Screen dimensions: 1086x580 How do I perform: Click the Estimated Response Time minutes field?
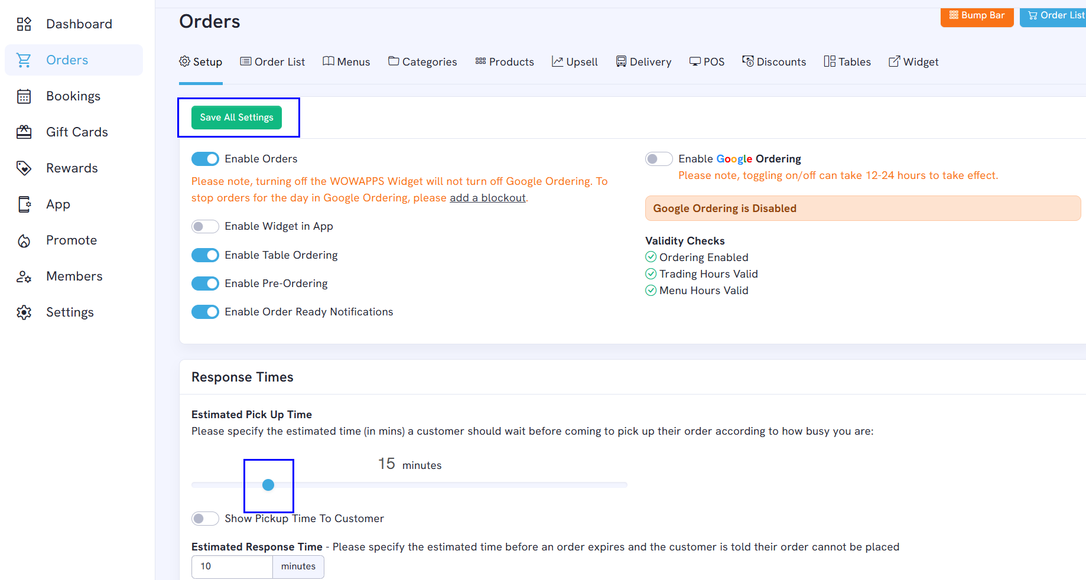[x=232, y=566]
